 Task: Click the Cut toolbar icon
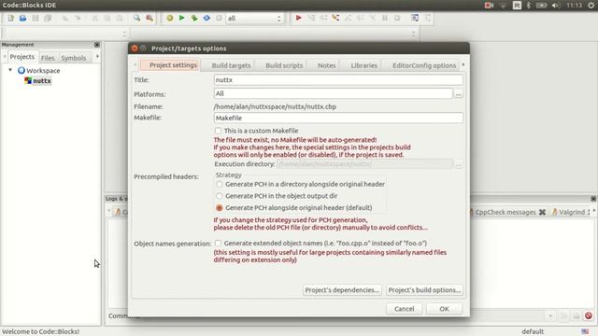pyautogui.click(x=94, y=18)
